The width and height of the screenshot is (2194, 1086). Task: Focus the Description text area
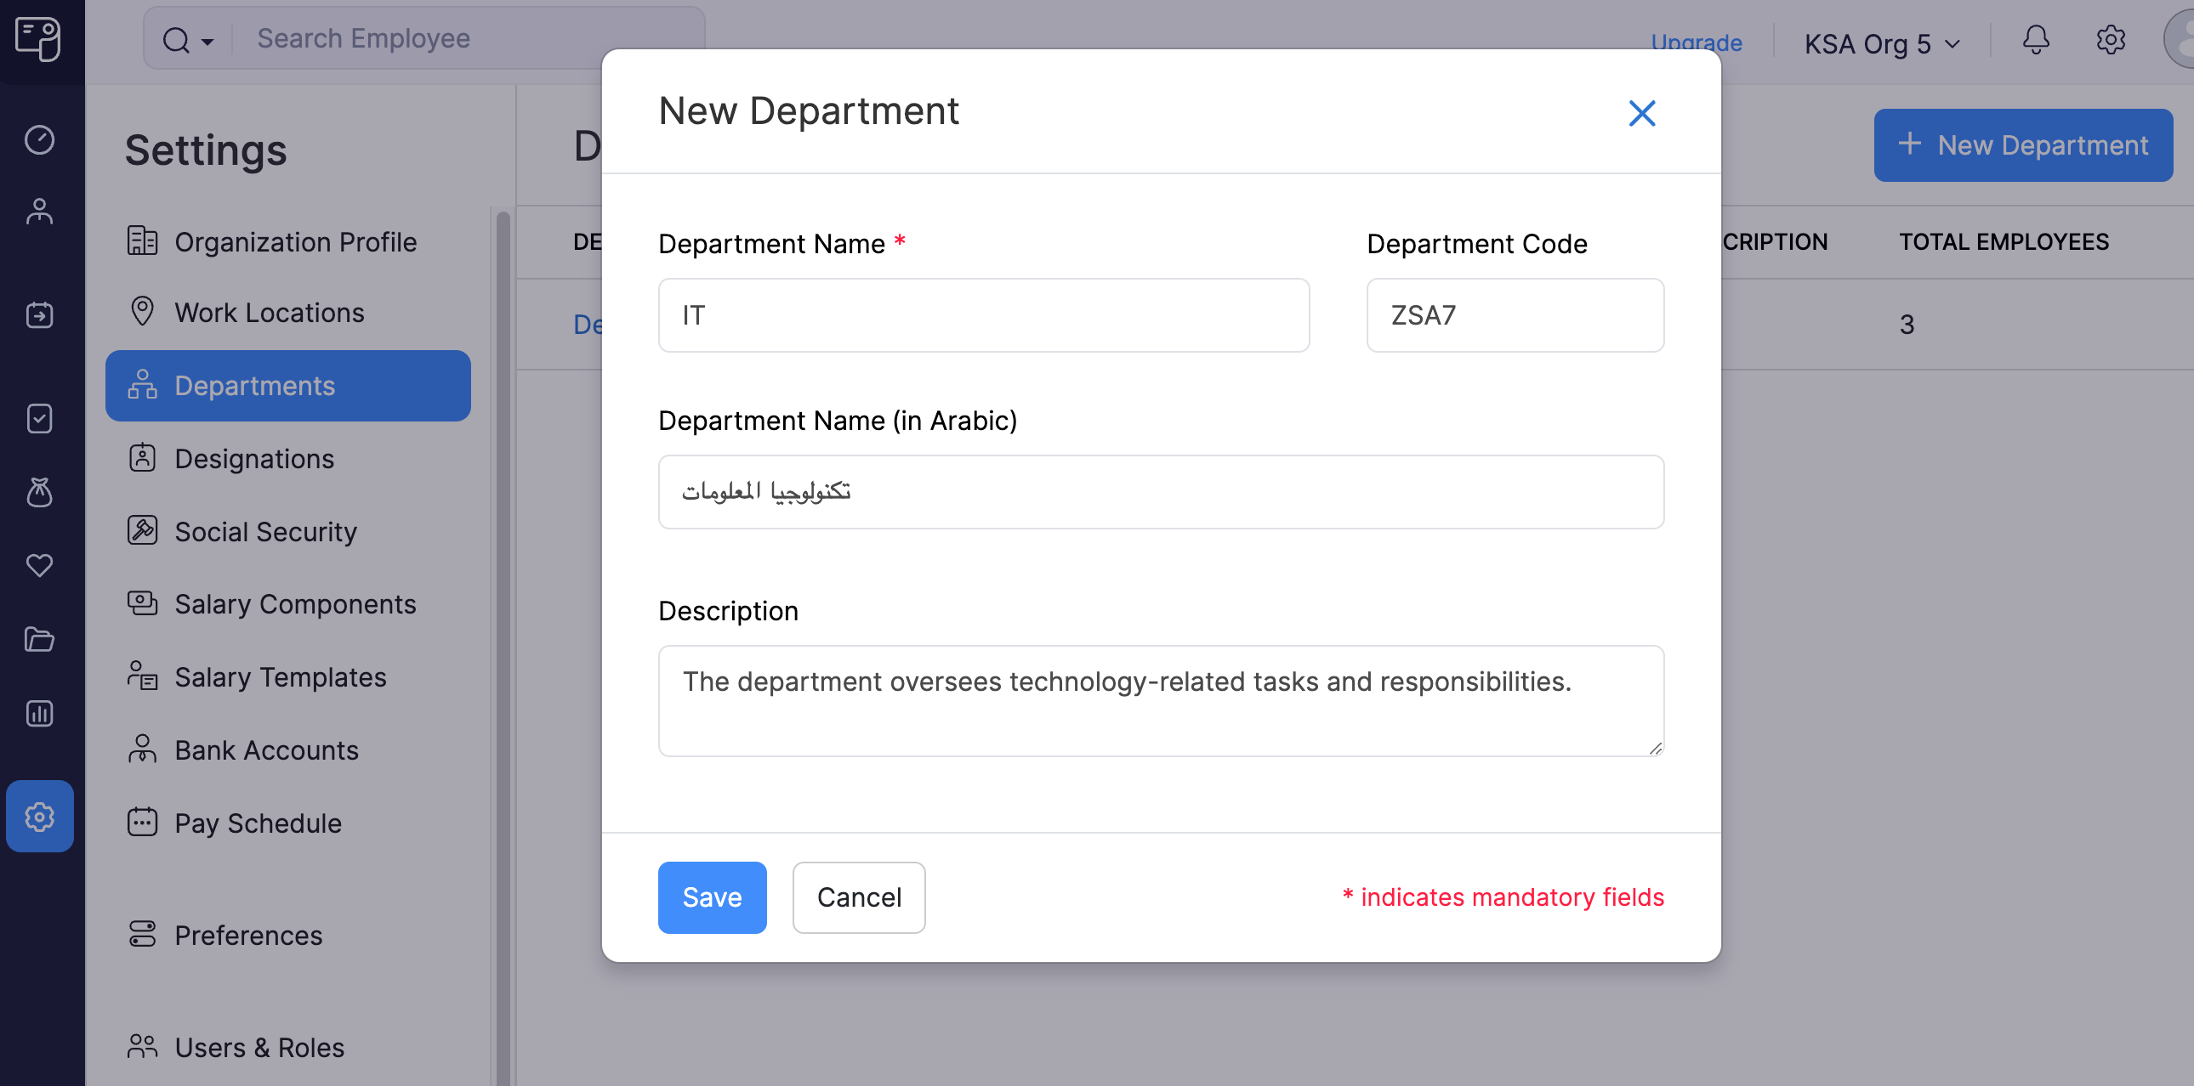click(x=1160, y=700)
